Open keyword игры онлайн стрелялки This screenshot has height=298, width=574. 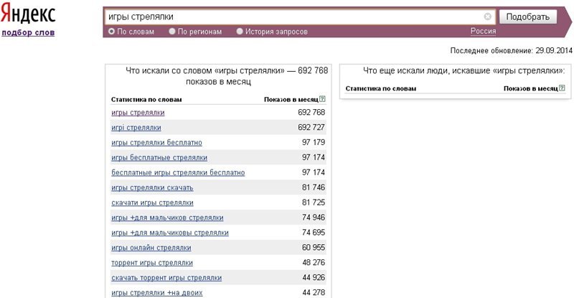[x=151, y=248]
